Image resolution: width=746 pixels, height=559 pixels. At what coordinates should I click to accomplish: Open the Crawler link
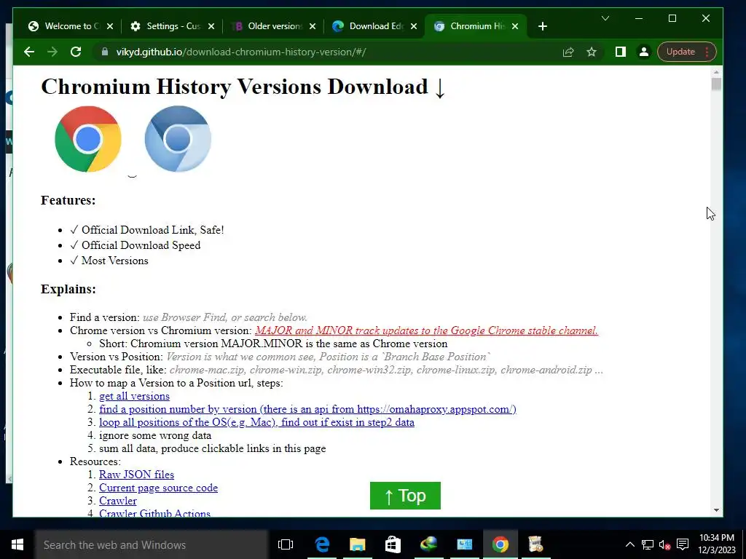tap(117, 501)
